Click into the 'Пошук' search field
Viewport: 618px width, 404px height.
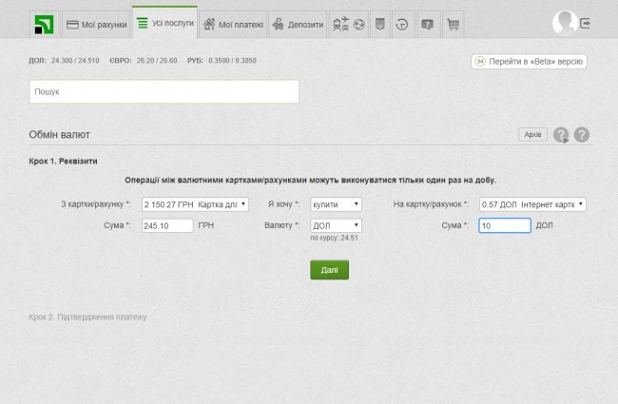[x=164, y=91]
